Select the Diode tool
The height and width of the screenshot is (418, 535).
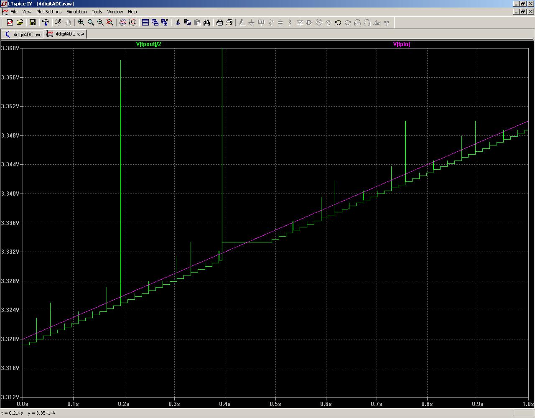click(x=300, y=23)
